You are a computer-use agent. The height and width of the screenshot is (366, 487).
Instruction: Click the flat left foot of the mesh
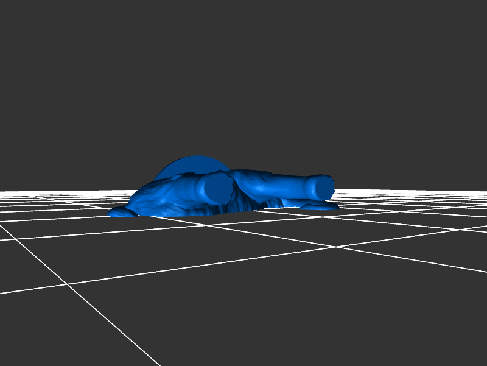(x=122, y=213)
